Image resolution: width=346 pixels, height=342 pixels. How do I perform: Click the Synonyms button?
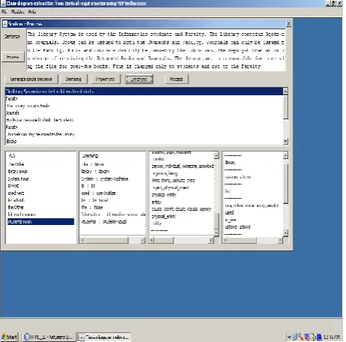click(x=139, y=79)
